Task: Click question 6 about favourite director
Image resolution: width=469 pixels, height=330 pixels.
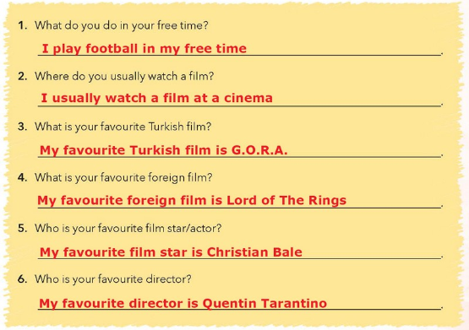Action: (112, 279)
